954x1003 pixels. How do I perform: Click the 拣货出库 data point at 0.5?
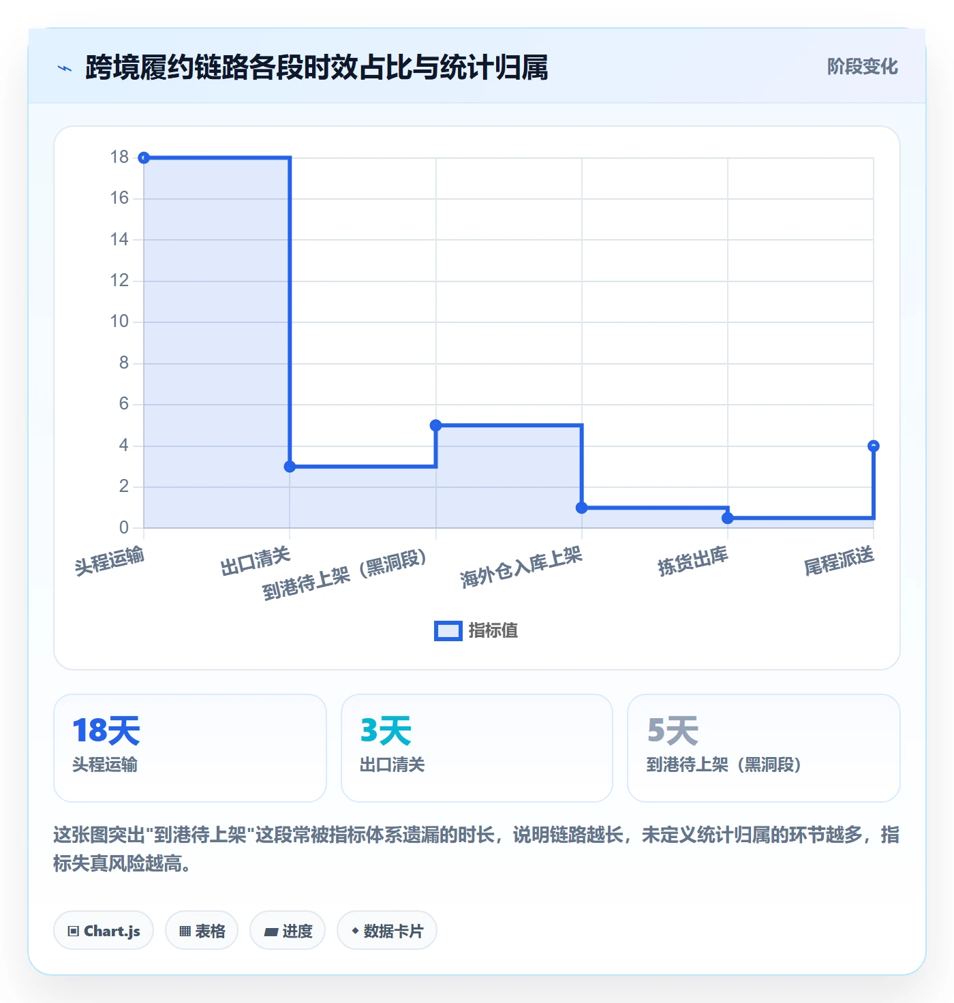[728, 518]
